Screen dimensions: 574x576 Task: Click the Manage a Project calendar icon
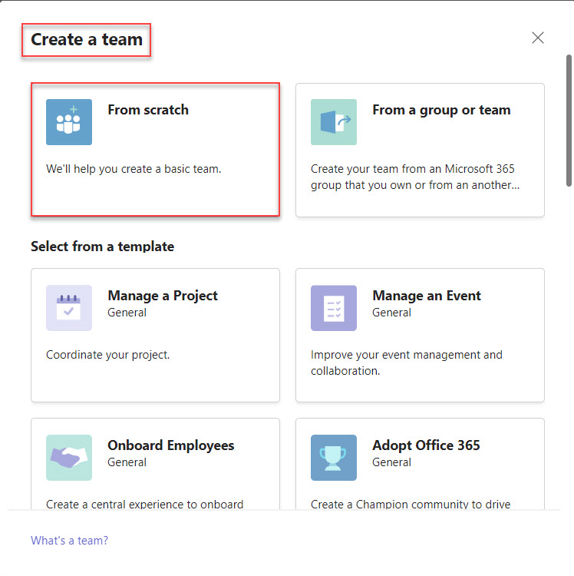tap(69, 308)
